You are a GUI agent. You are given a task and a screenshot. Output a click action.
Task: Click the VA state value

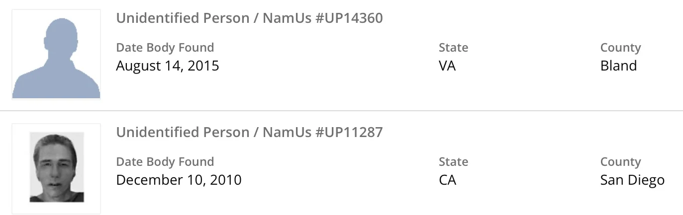(447, 66)
